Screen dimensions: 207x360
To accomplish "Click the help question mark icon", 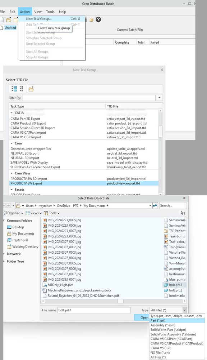I will (x=98, y=19).
